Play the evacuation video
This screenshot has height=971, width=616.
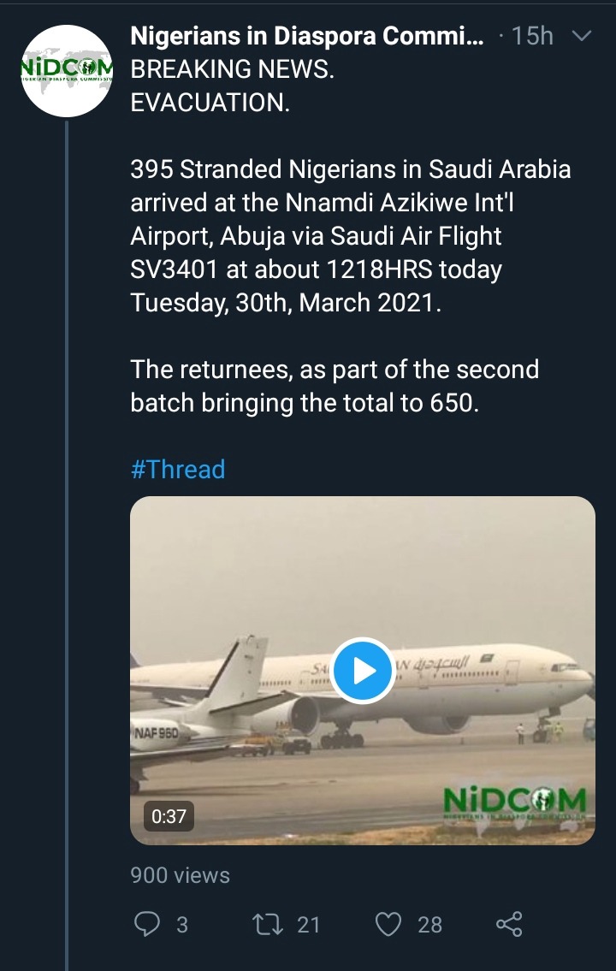(x=362, y=671)
